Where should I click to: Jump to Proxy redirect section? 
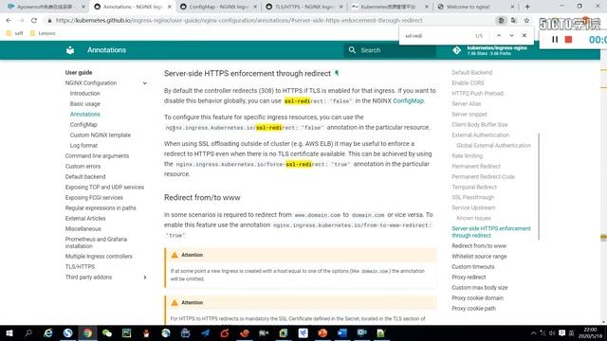pyautogui.click(x=469, y=278)
